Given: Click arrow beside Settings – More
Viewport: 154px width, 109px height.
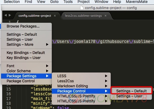Looking at the screenshot, I should coord(47,44).
